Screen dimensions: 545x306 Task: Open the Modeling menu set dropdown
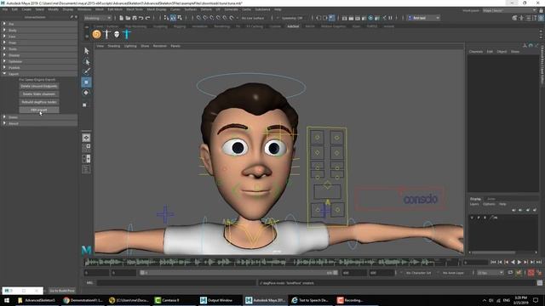98,18
